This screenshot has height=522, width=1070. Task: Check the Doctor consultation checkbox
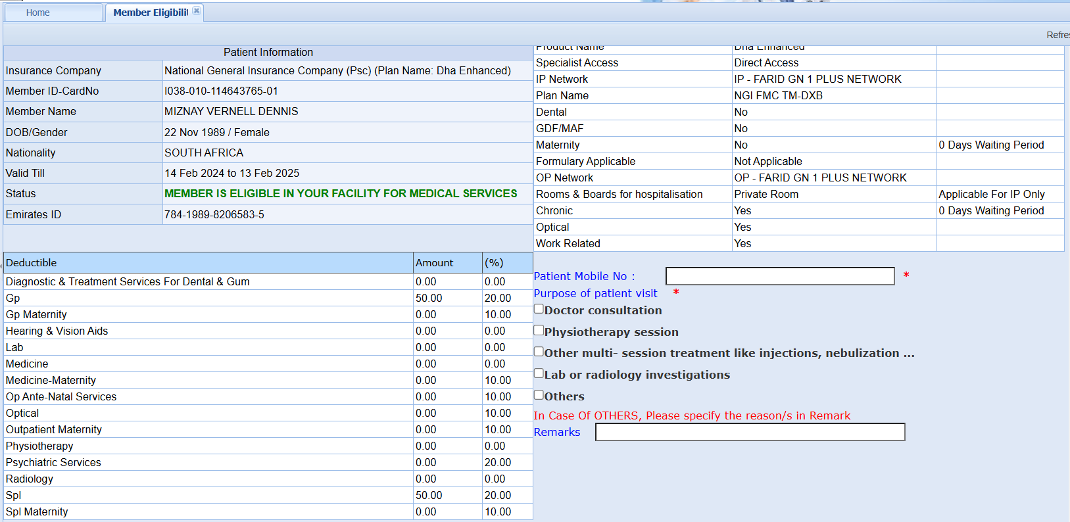pos(539,309)
